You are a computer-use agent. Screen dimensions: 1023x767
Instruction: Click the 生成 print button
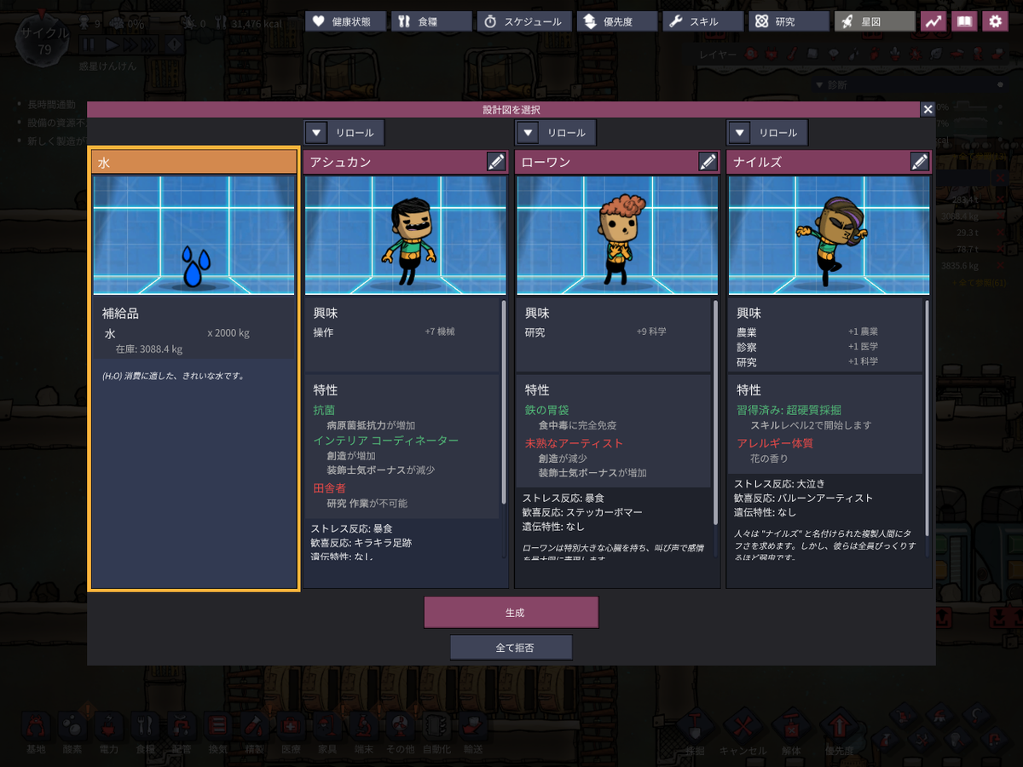[x=511, y=613]
